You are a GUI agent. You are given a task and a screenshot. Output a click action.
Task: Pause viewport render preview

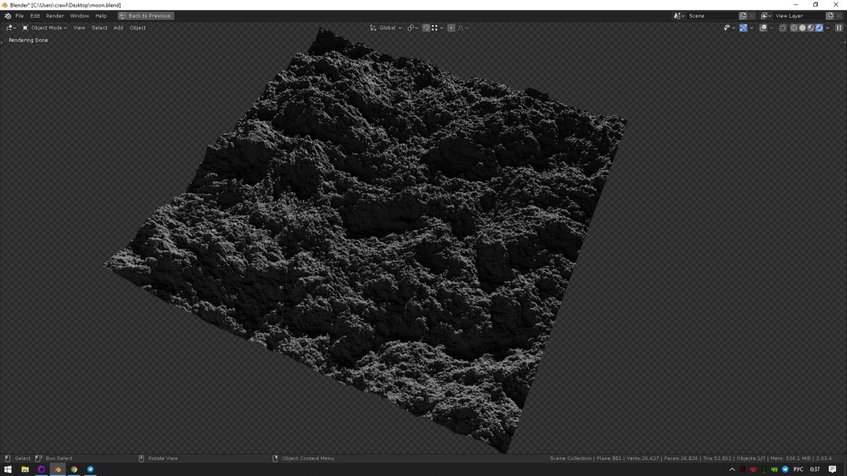tap(839, 28)
